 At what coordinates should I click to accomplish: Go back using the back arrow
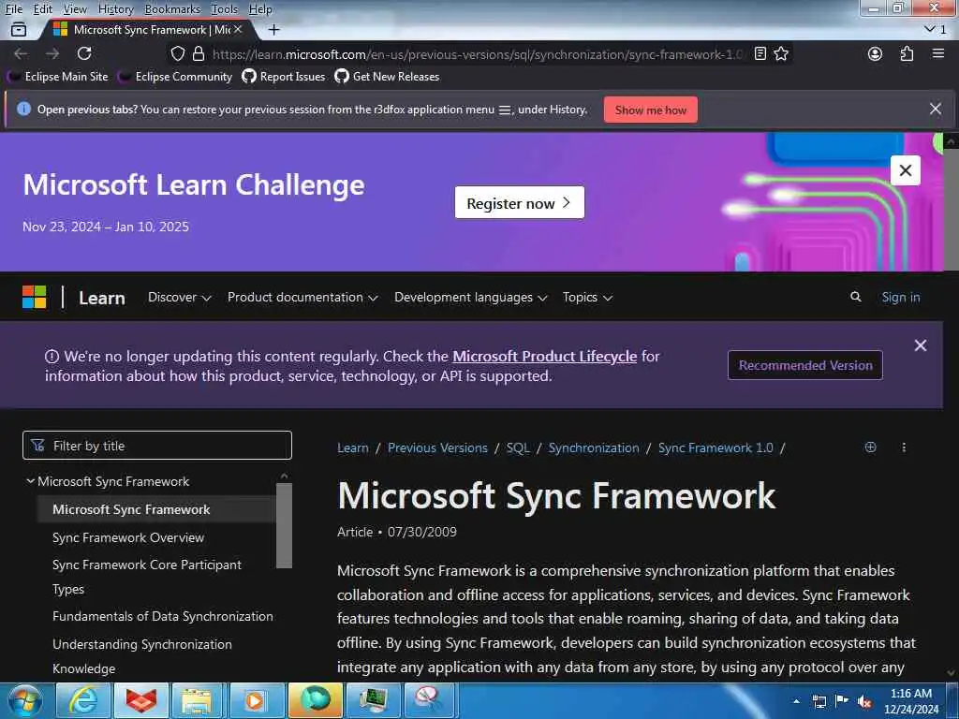[21, 53]
